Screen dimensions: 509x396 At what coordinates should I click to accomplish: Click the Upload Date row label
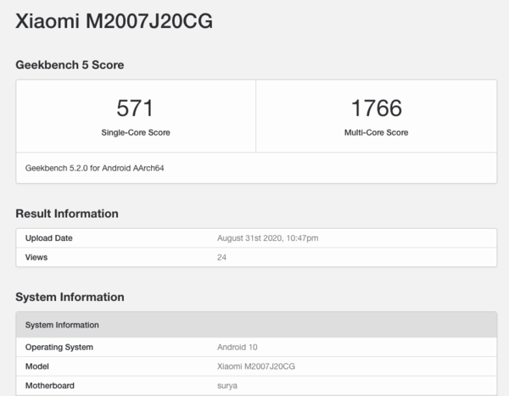coord(49,238)
